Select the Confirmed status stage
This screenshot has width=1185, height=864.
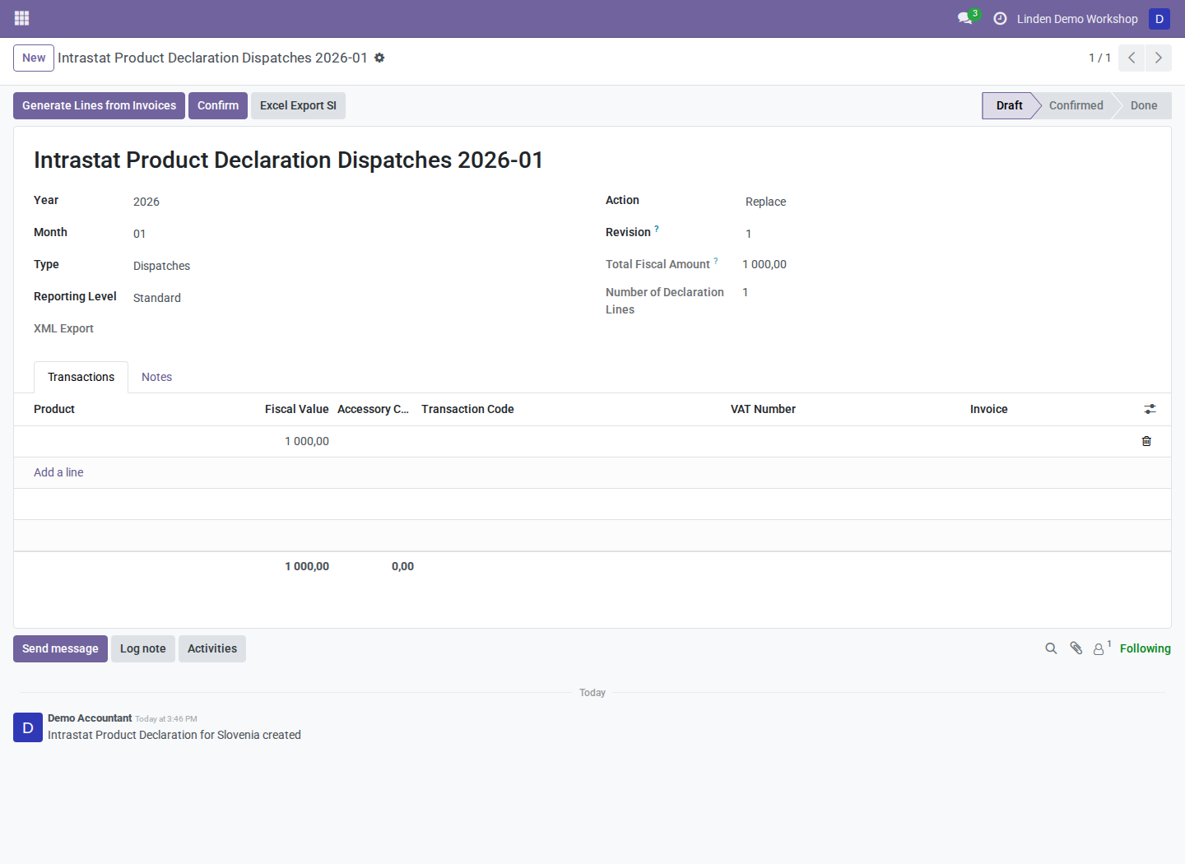tap(1076, 105)
